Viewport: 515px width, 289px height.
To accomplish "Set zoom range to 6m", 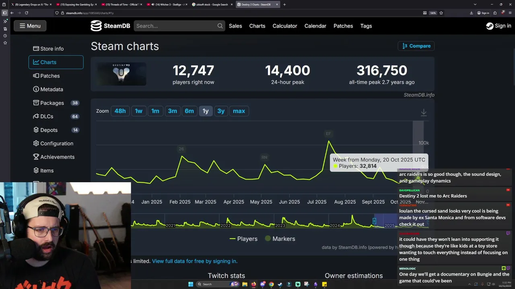I will pos(189,111).
